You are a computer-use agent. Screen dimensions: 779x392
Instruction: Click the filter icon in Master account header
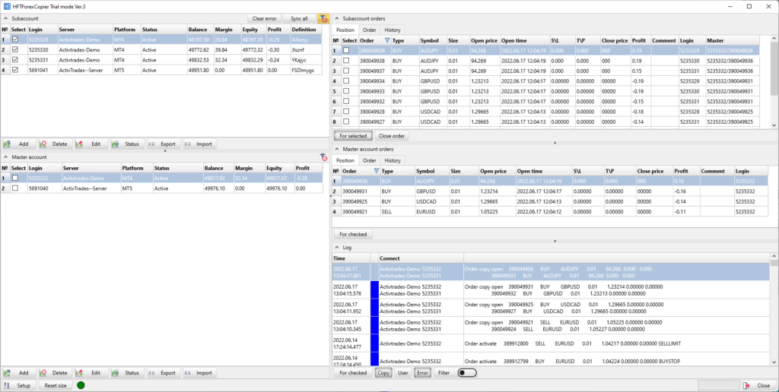(x=323, y=157)
